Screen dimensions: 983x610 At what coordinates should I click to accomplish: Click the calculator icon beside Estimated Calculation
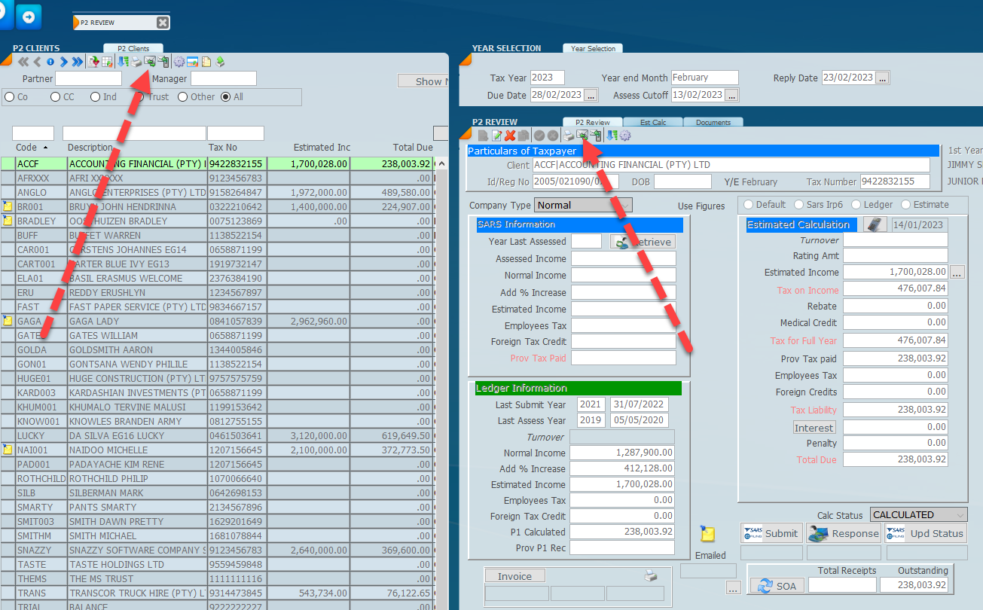(875, 224)
